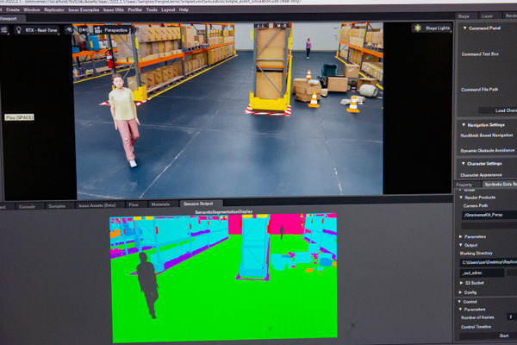Viewport: 517px width, 345px height.
Task: Select the Isaac Assets (Beta) tab
Action: pos(96,206)
